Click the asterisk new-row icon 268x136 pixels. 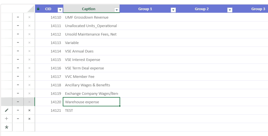pos(7,127)
